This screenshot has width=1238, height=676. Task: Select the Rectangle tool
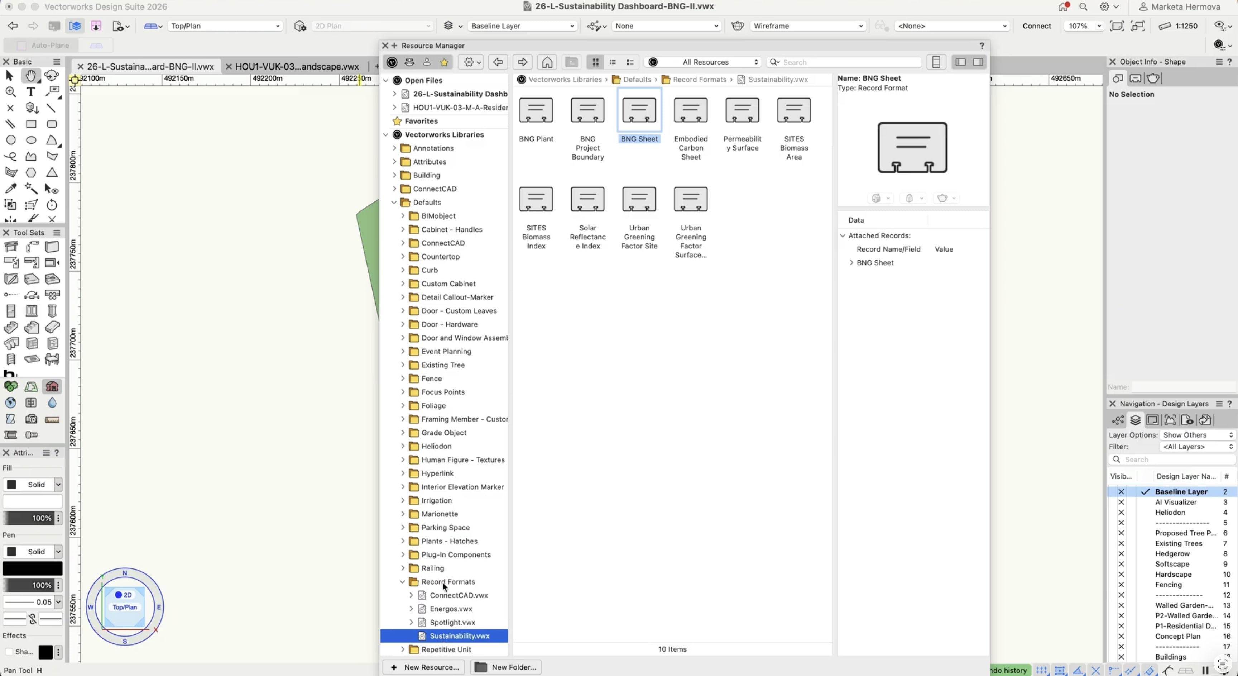click(31, 124)
